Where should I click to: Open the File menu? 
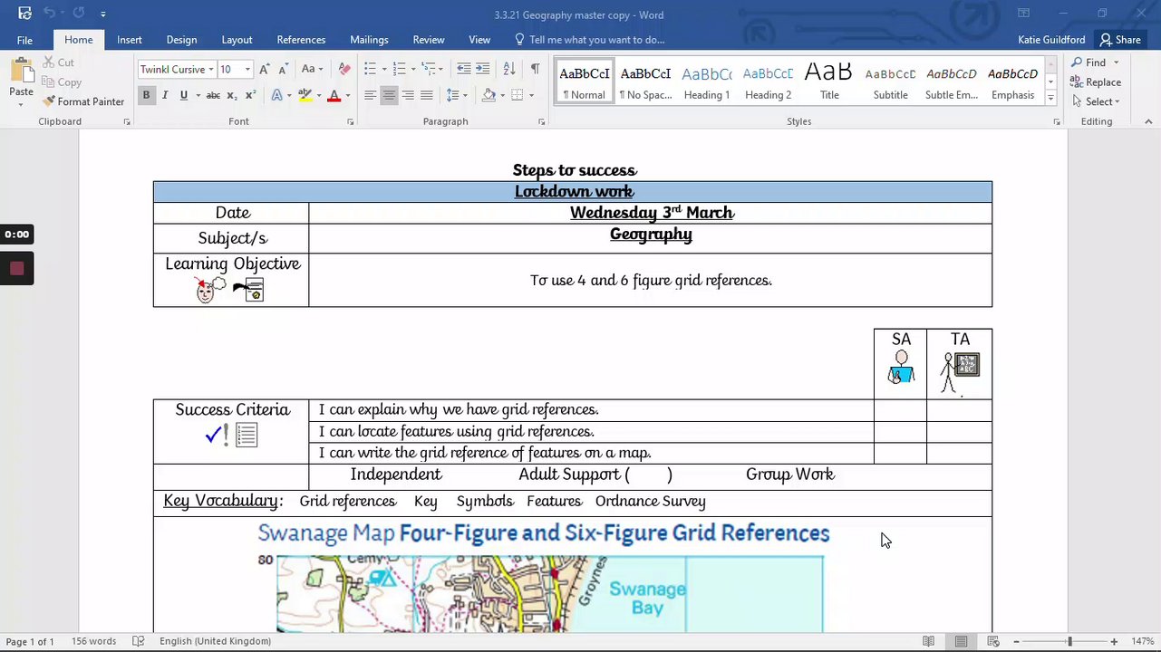pos(24,40)
